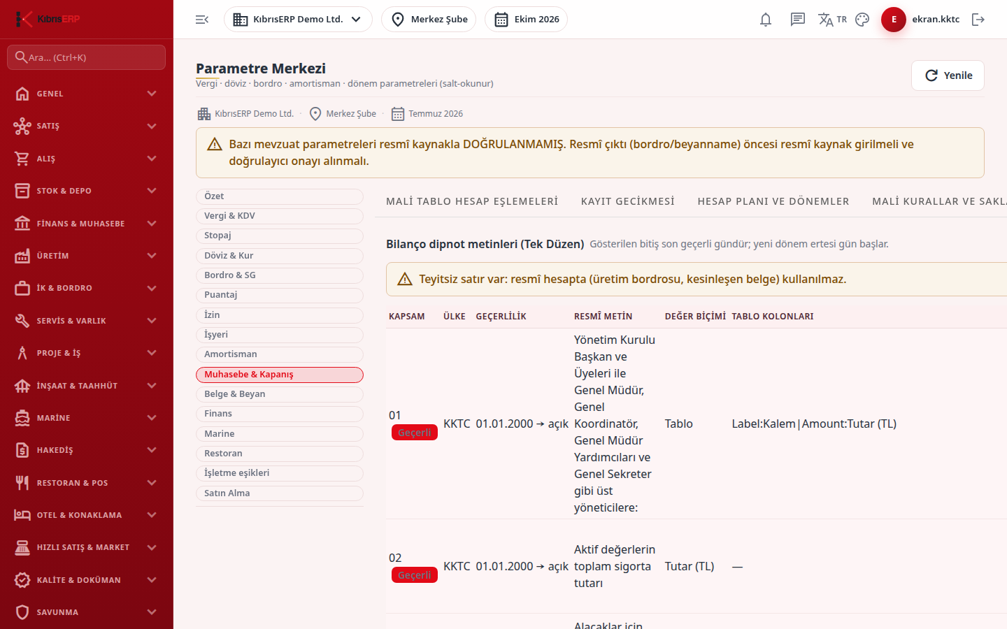The height and width of the screenshot is (629, 1007).
Task: Switch language with the TR translate icon
Action: (x=832, y=20)
